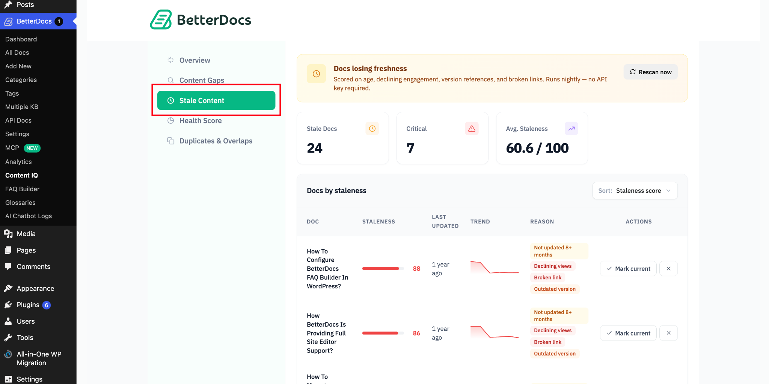Click the trend sparkline for FAQ Builder doc
769x384 pixels.
495,267
